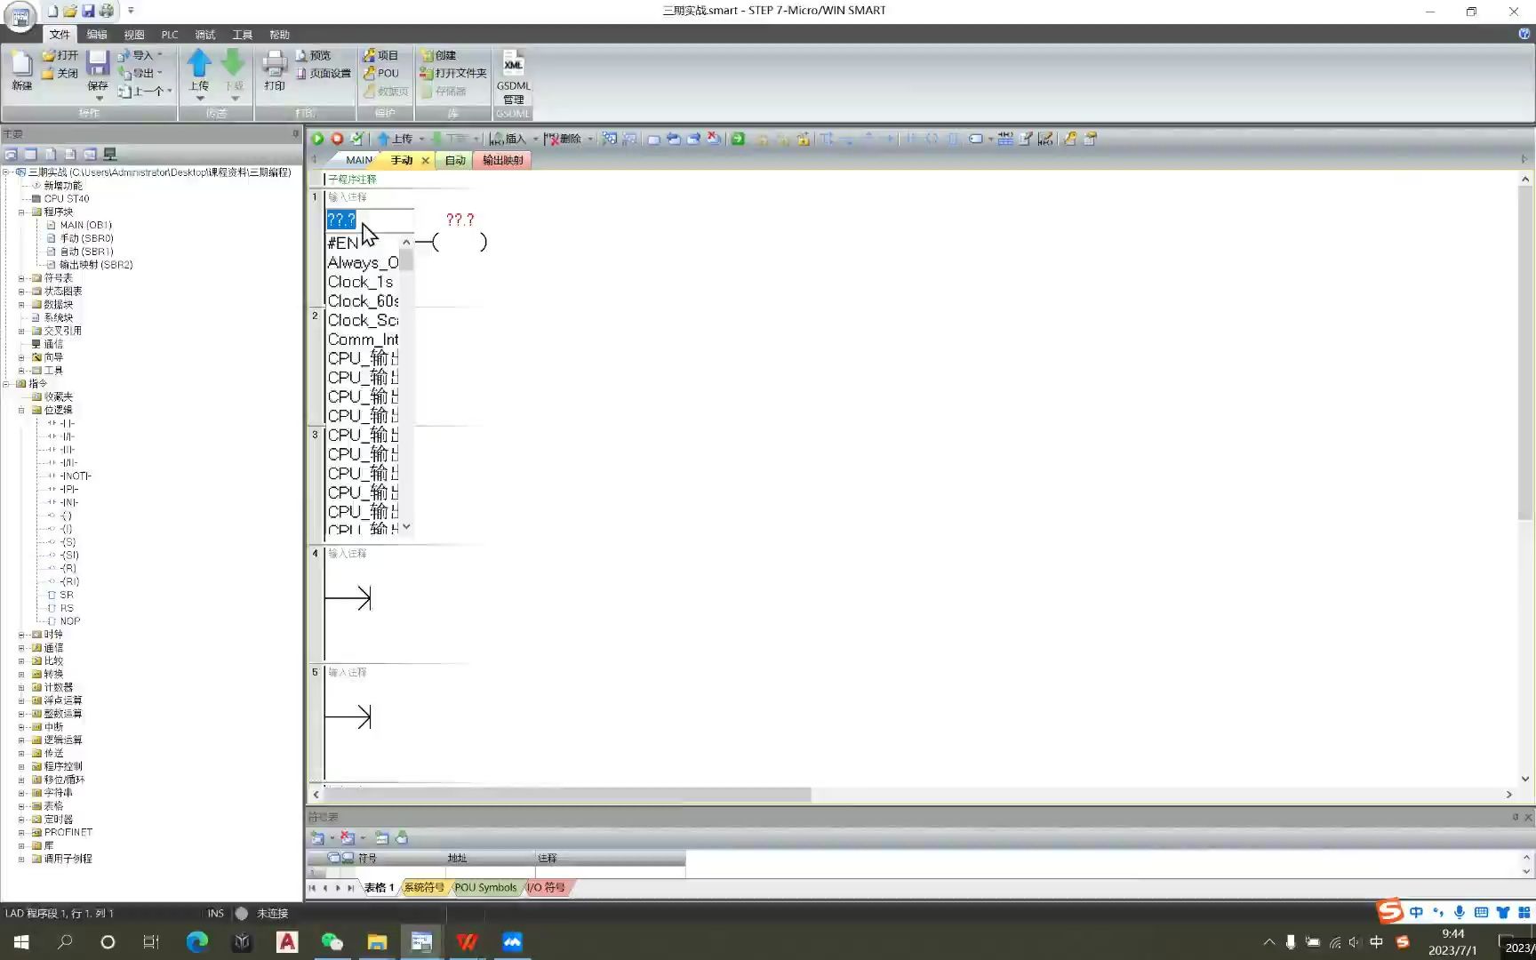This screenshot has width=1536, height=960.
Task: Open the GSDML 管理 XML icon
Action: coord(513,77)
